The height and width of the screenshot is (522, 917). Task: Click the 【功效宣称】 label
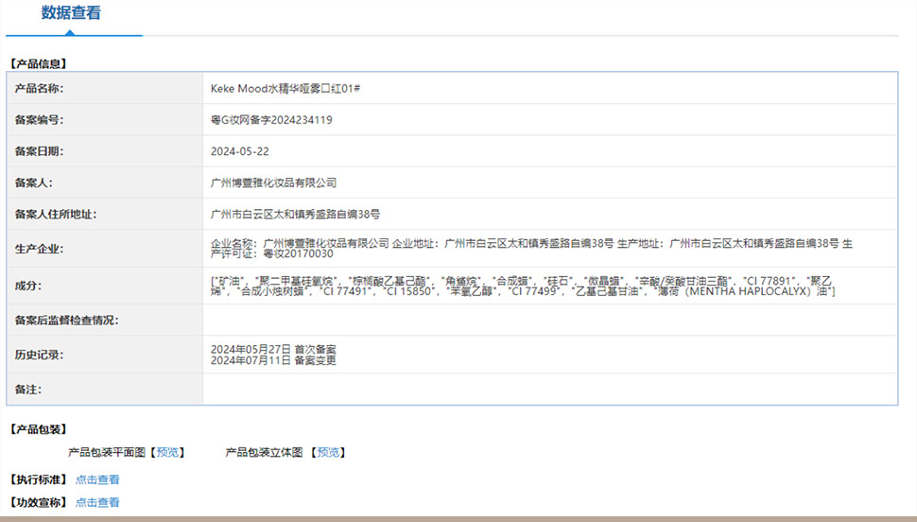click(x=39, y=503)
